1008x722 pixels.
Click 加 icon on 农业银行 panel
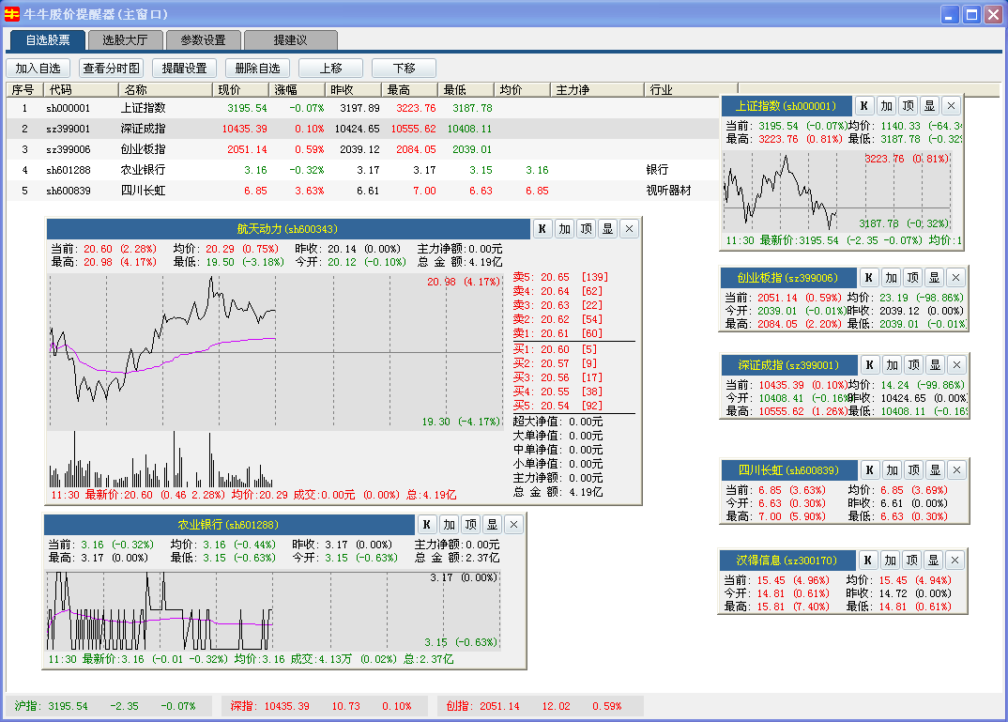coord(449,524)
